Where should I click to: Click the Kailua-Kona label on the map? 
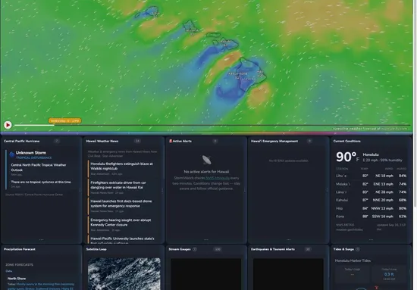(x=238, y=73)
